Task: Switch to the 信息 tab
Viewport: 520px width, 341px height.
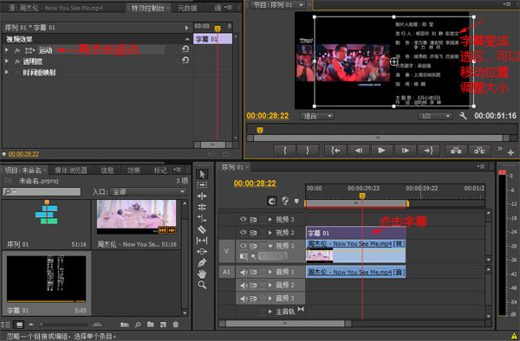Action: [x=107, y=170]
